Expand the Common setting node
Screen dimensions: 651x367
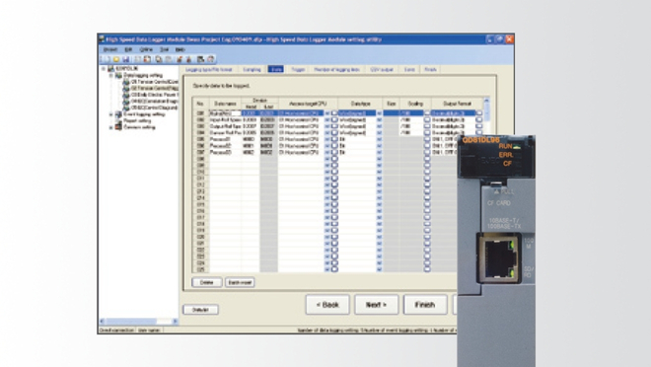110,127
